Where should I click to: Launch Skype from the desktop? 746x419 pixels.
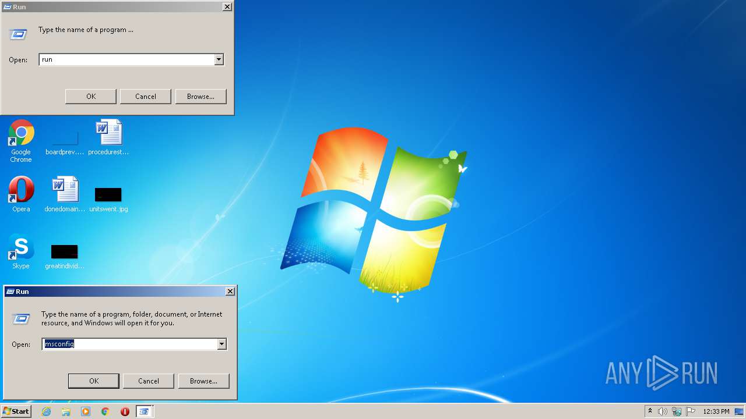pyautogui.click(x=21, y=251)
